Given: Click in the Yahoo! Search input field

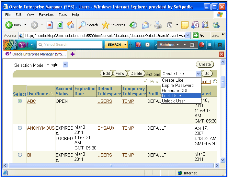Looking at the screenshot, I should 70,44.
